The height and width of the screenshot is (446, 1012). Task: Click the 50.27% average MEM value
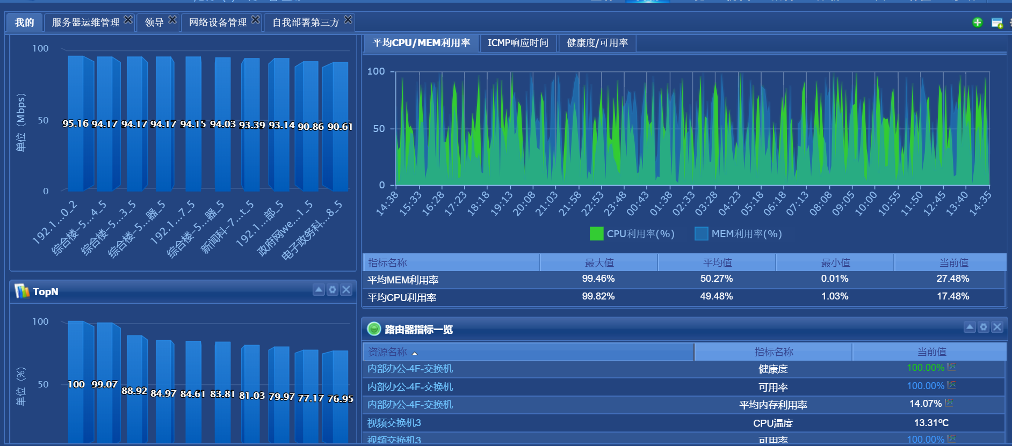[717, 279]
